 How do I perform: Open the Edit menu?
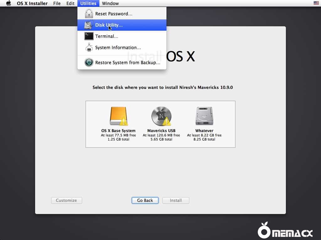(x=70, y=3)
